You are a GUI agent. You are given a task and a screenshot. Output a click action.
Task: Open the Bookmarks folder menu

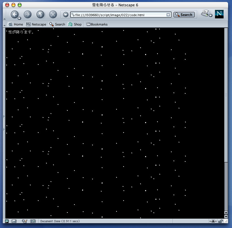pyautogui.click(x=97, y=24)
